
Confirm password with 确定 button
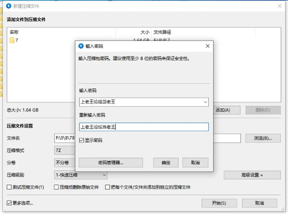[x=166, y=163]
